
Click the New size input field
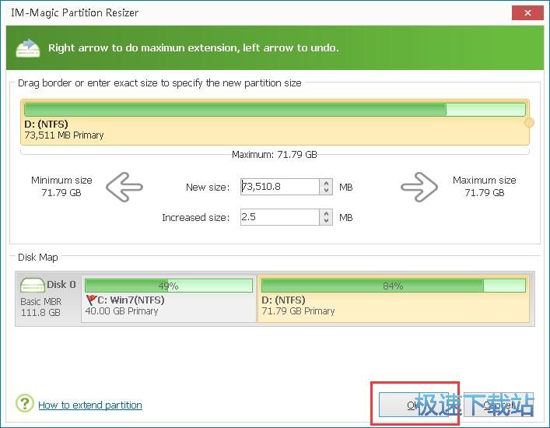tap(279, 187)
